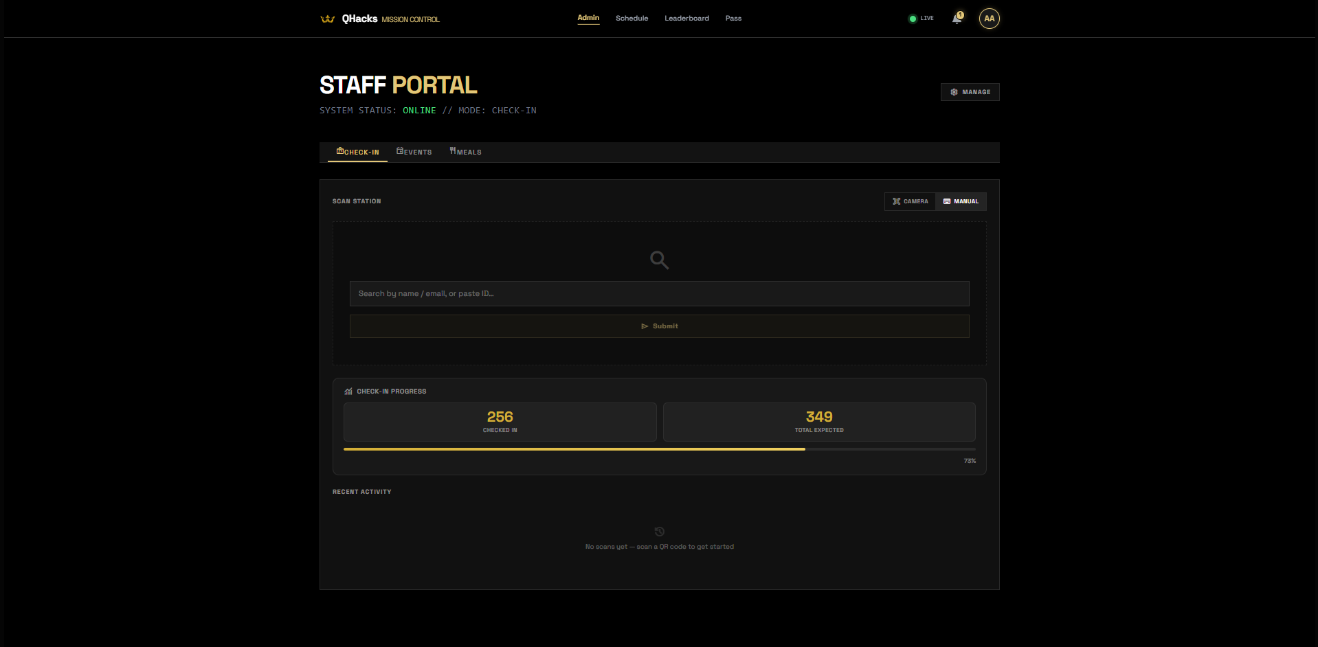Click the QR badge icon on CHECK-IN tab
1318x647 pixels.
pos(340,151)
